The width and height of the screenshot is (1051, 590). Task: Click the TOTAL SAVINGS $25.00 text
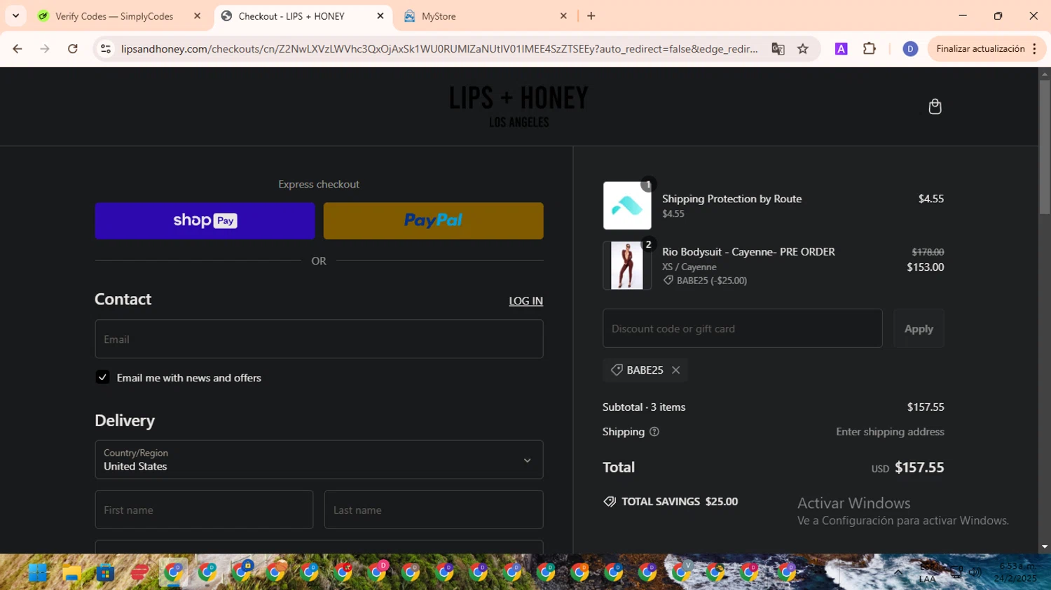[680, 502]
